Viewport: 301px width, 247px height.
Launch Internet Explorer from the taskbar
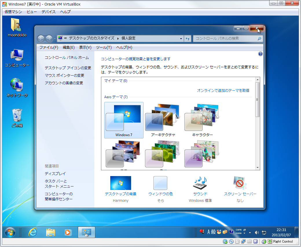point(33,232)
